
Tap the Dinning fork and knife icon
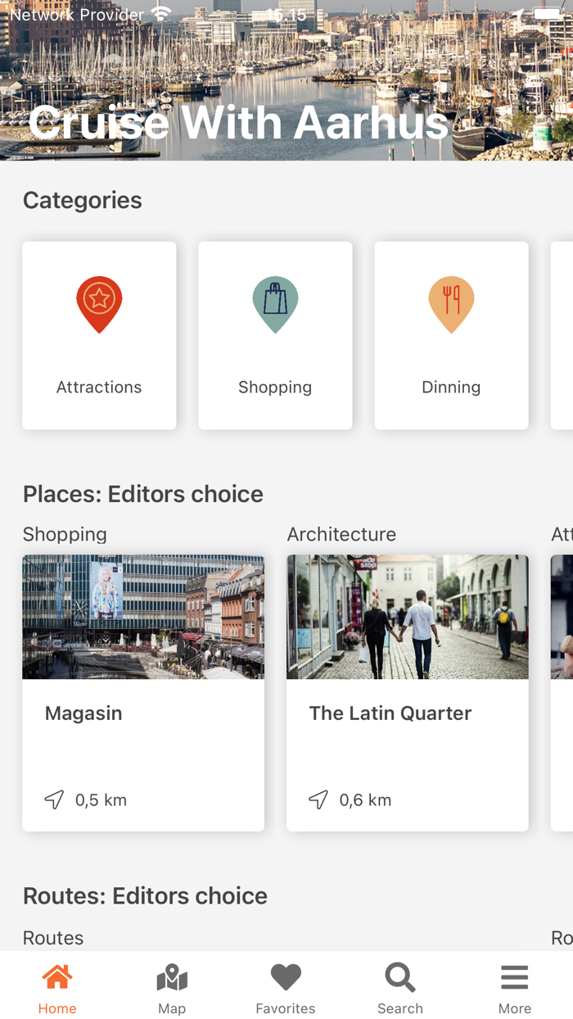(451, 305)
